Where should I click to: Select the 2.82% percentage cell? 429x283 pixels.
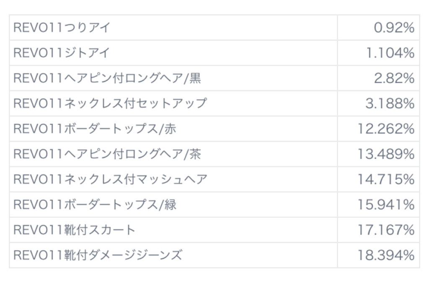pyautogui.click(x=394, y=78)
